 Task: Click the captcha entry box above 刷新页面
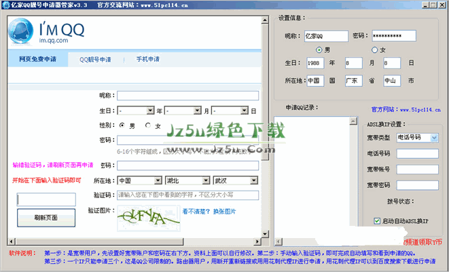[46, 199]
